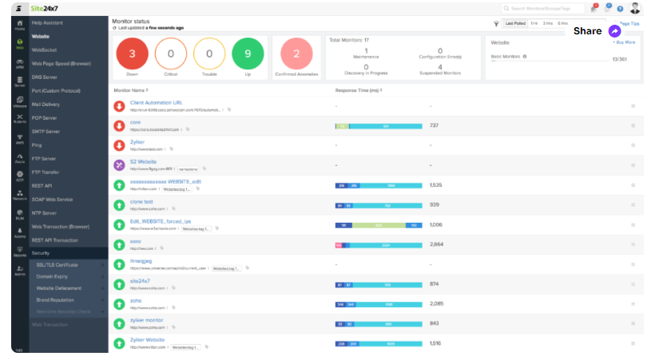
Task: Click the plus beside Website Defacement
Action: pos(103,288)
